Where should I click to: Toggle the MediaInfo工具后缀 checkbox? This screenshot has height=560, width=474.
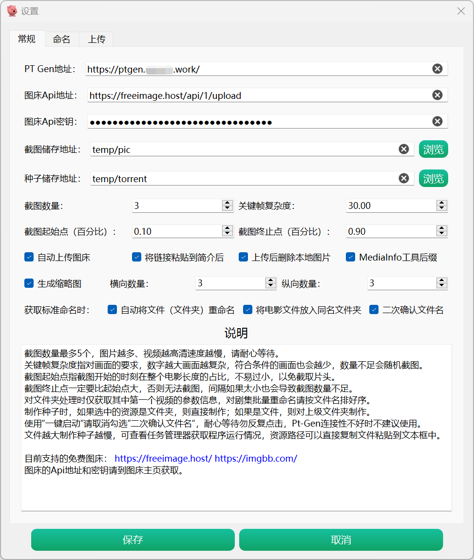350,257
